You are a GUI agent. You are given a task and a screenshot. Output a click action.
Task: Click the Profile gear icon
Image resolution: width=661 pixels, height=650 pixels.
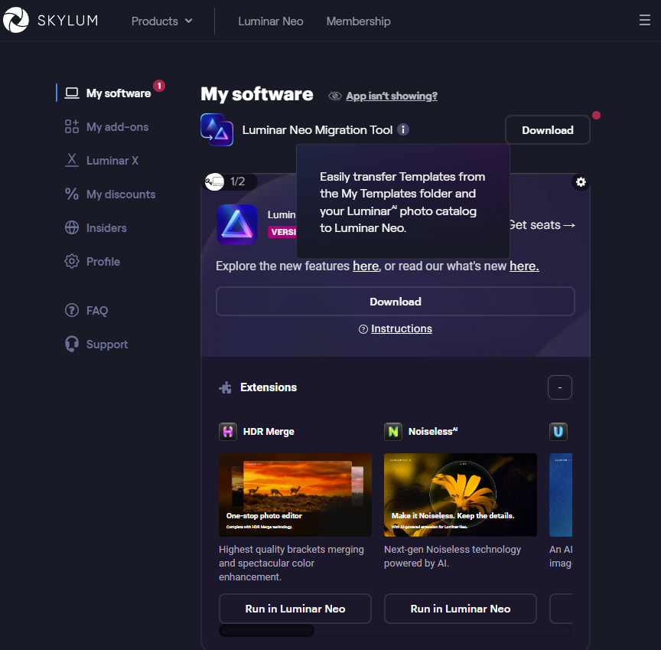point(72,261)
